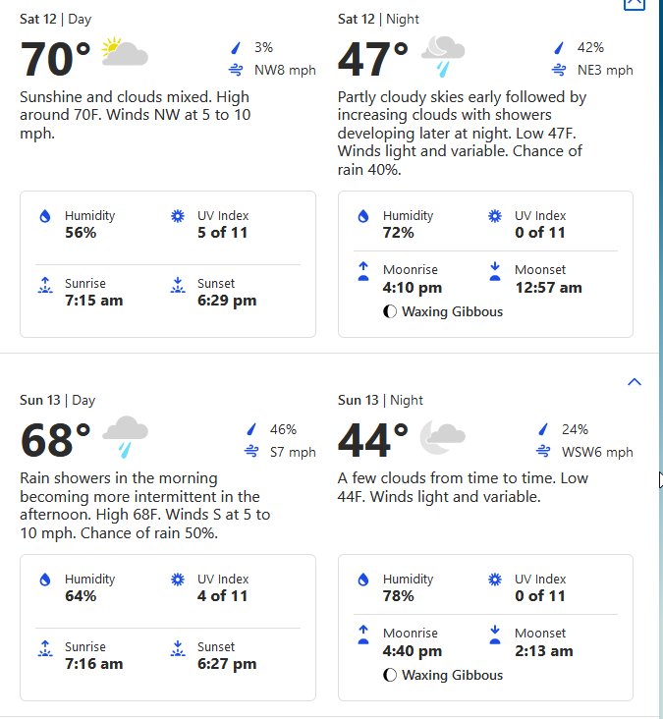Click the Sat 12 sunrise icon
The height and width of the screenshot is (719, 663).
pyautogui.click(x=45, y=285)
